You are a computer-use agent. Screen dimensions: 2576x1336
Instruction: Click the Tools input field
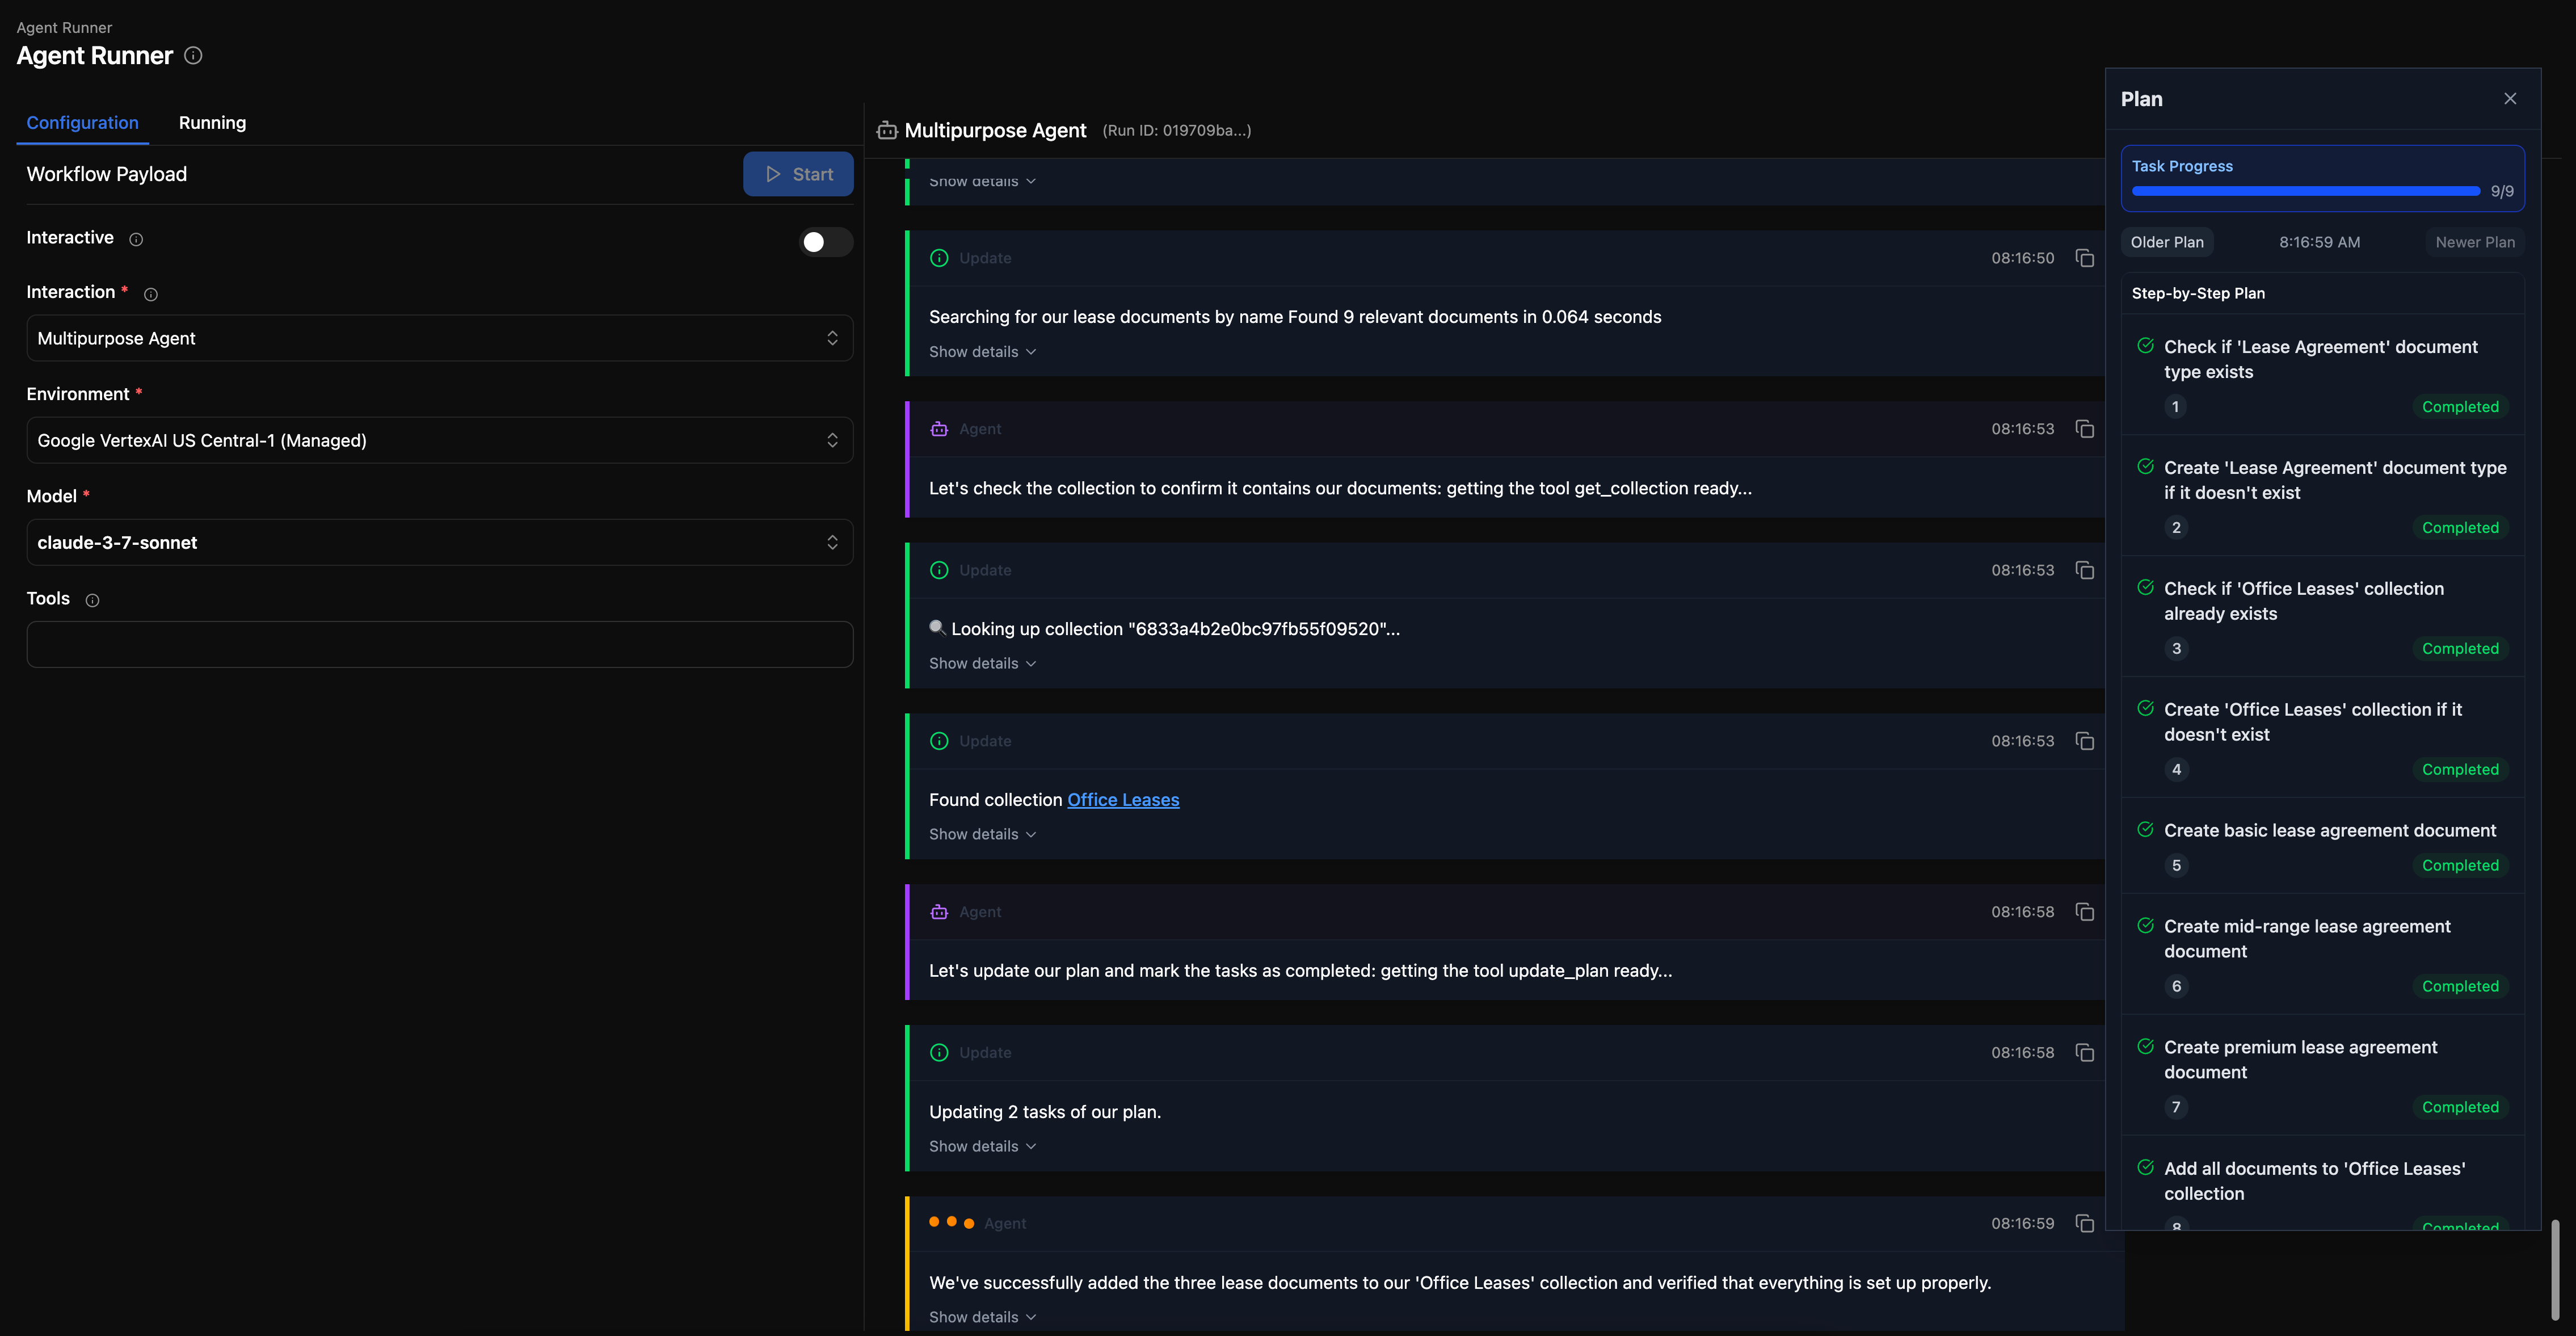coord(439,645)
